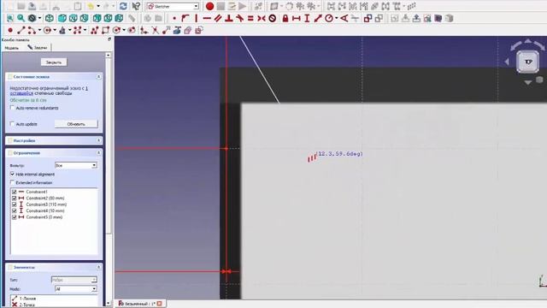The image size is (547, 308).
Task: Toggle Auto remove redundants checkbox
Action: click(x=12, y=108)
